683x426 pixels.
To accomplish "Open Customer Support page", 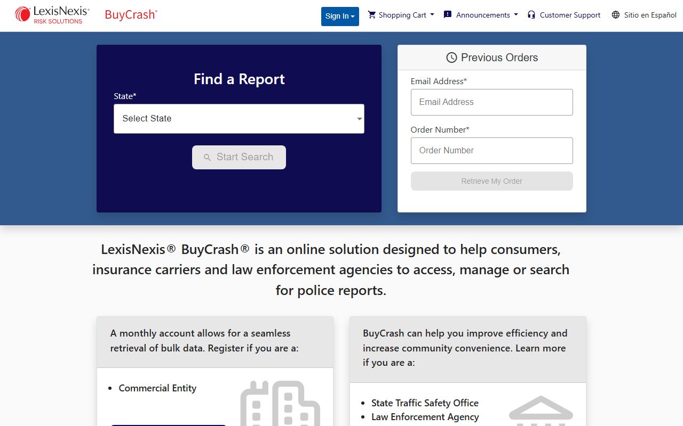I will (x=570, y=15).
